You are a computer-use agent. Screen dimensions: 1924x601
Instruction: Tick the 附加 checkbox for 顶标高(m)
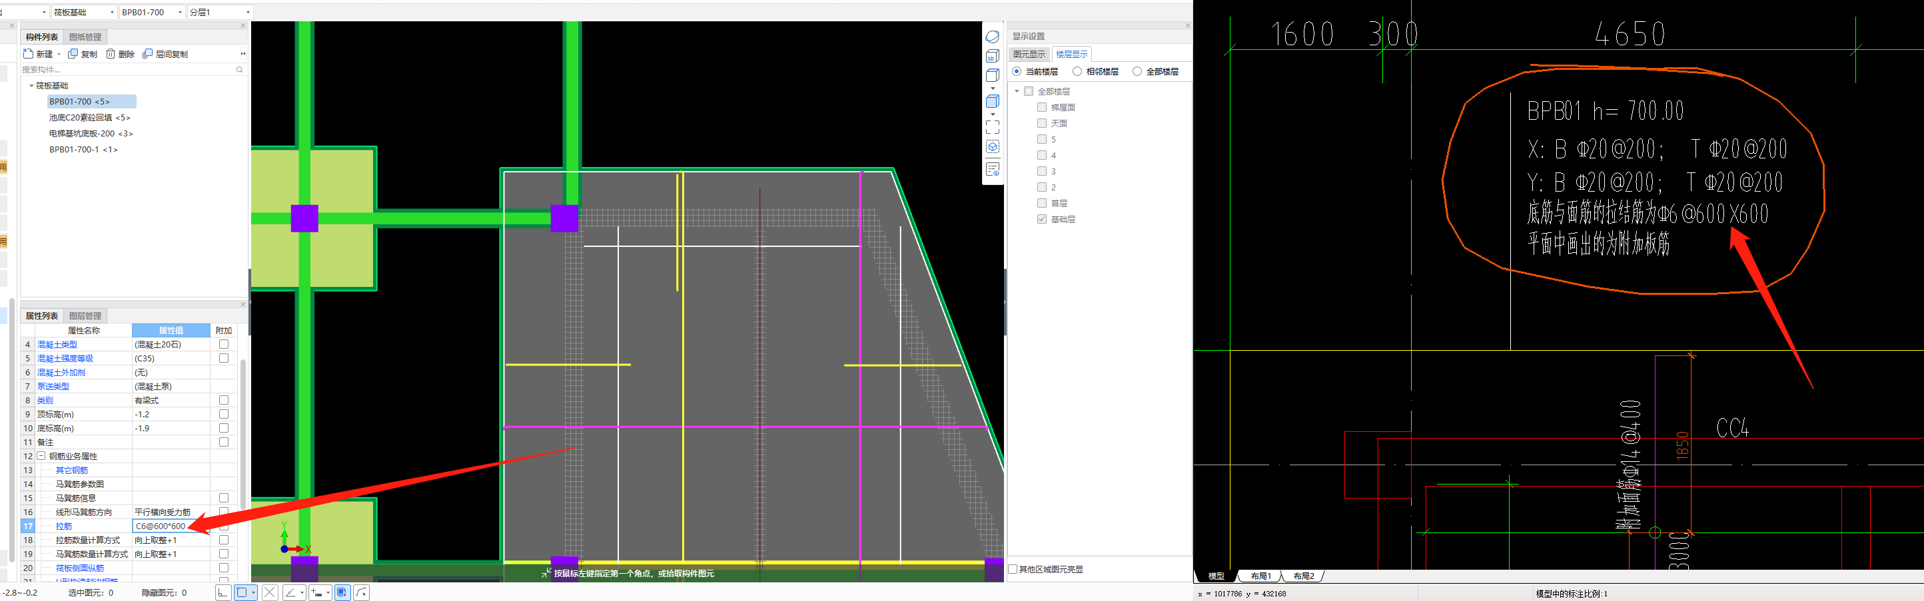(223, 413)
